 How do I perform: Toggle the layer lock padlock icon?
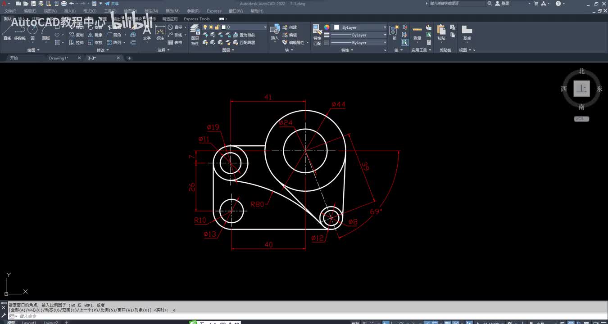[217, 27]
